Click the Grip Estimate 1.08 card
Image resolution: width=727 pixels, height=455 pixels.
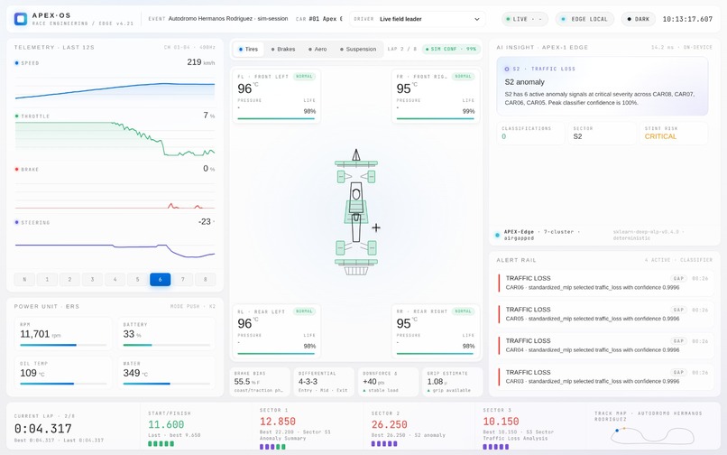tap(453, 382)
